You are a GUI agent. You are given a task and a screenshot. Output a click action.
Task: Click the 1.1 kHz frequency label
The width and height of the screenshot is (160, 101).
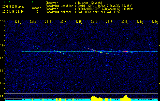point(2,33)
